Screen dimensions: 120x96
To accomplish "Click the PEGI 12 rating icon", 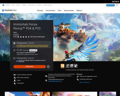I will coord(62,66).
